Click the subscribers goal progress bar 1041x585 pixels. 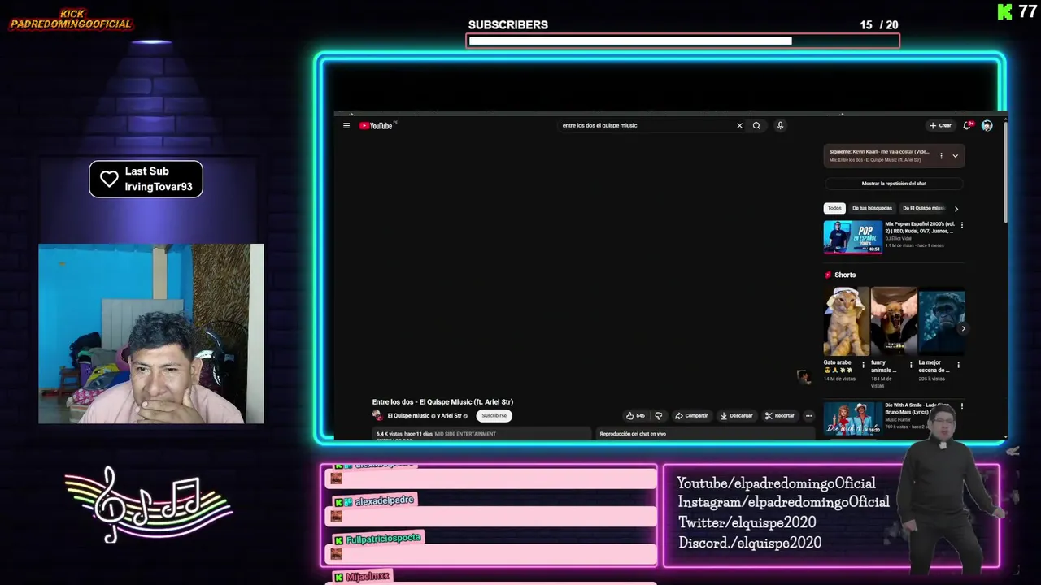click(683, 41)
